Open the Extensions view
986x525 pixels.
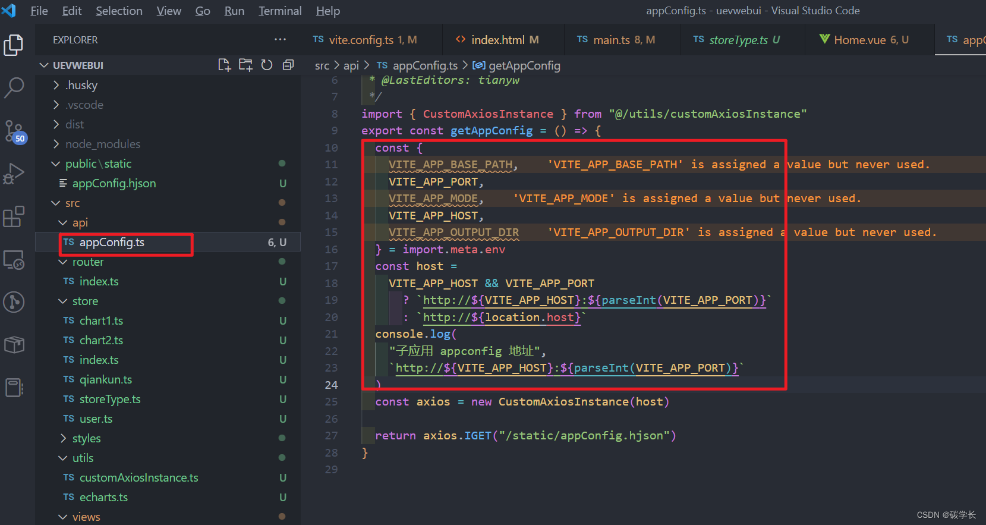(x=14, y=216)
